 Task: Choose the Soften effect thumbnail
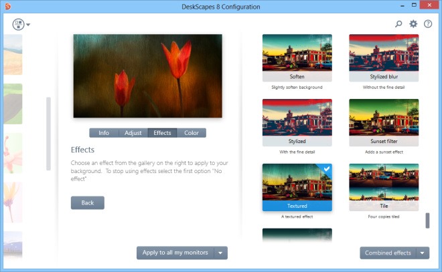(x=297, y=57)
